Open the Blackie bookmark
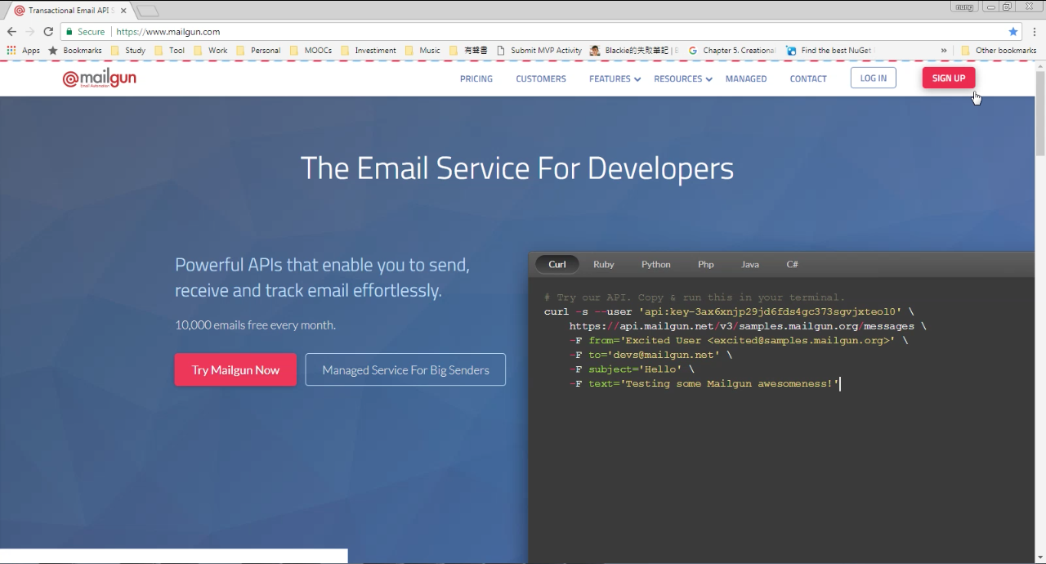Screen dimensions: 1046x564 tap(634, 51)
